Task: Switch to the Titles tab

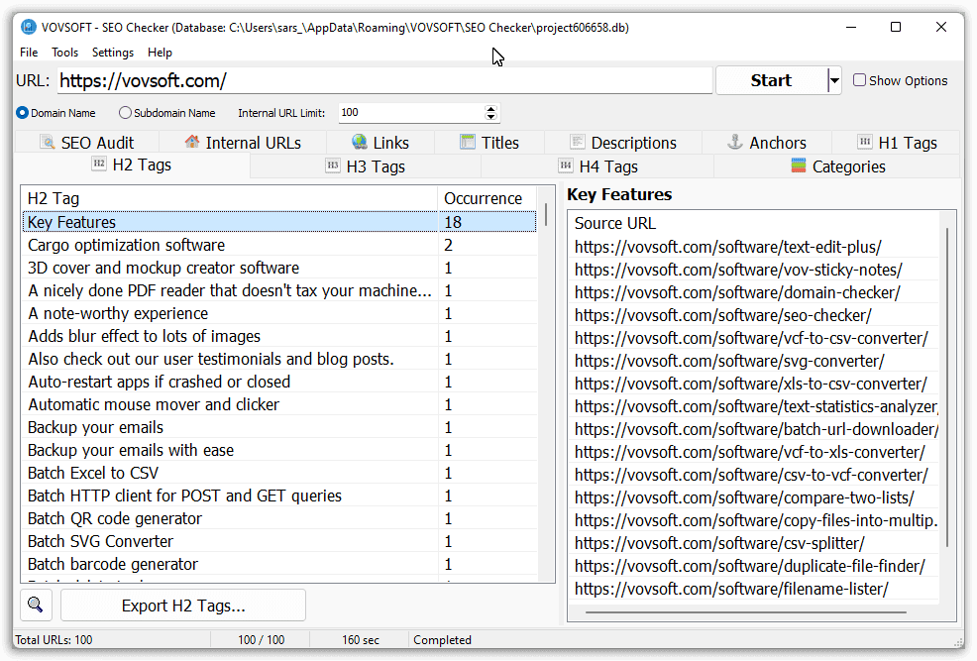Action: pos(489,143)
